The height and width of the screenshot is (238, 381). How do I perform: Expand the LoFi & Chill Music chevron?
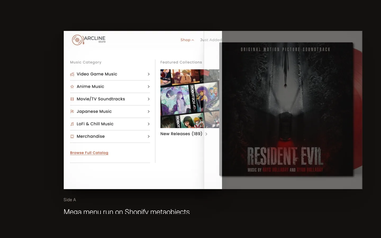click(x=148, y=124)
